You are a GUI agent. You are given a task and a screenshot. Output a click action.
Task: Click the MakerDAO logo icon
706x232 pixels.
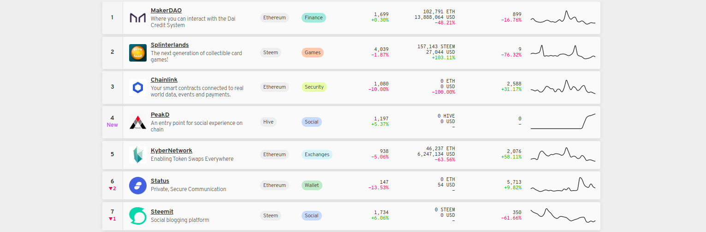pos(137,18)
